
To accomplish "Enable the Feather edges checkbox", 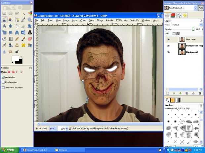I will [3, 82].
